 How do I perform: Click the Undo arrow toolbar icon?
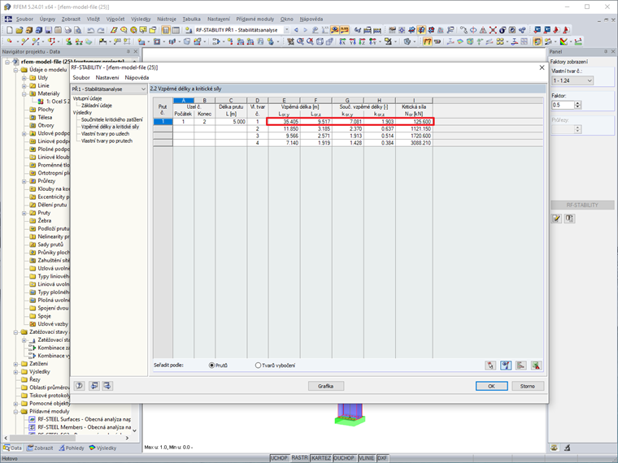tap(90, 30)
